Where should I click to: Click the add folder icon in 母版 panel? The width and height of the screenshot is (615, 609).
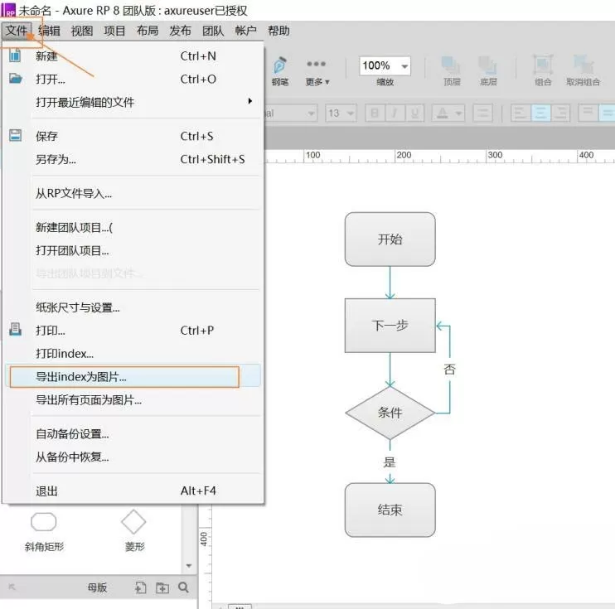point(162,587)
